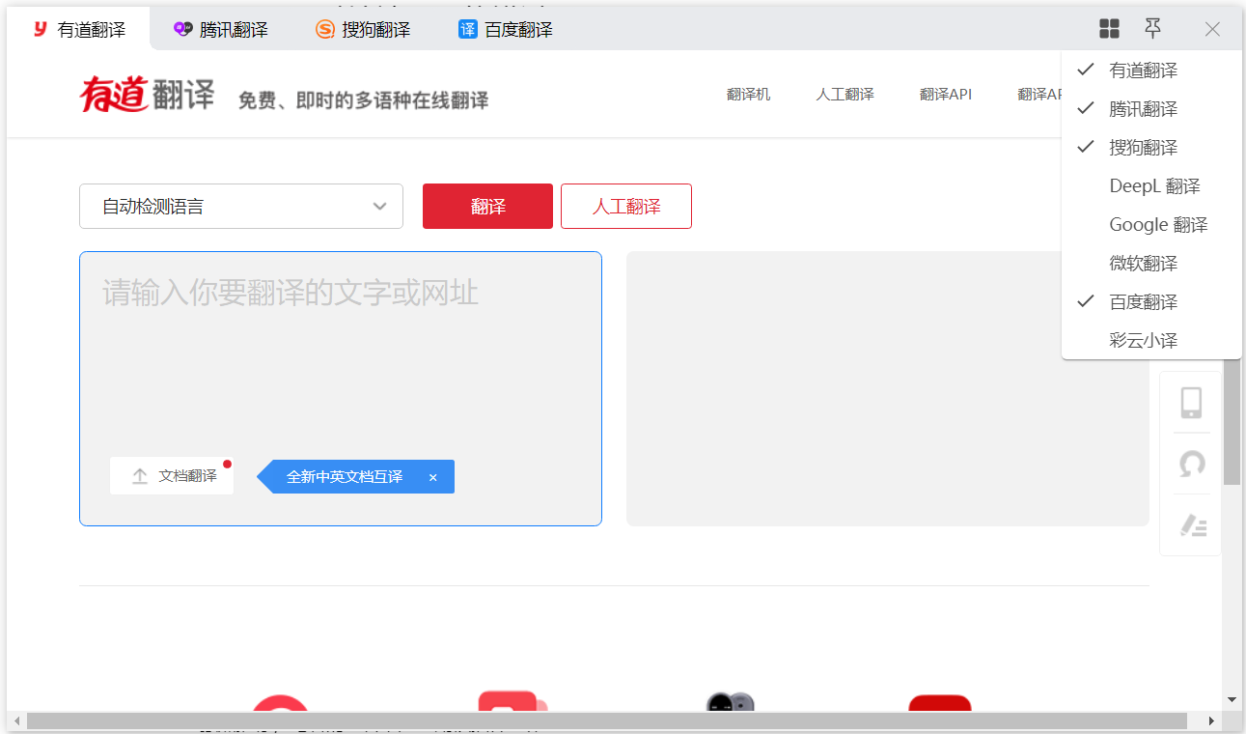The height and width of the screenshot is (734, 1246).
Task: Click the Youdao logo
Action: (147, 94)
